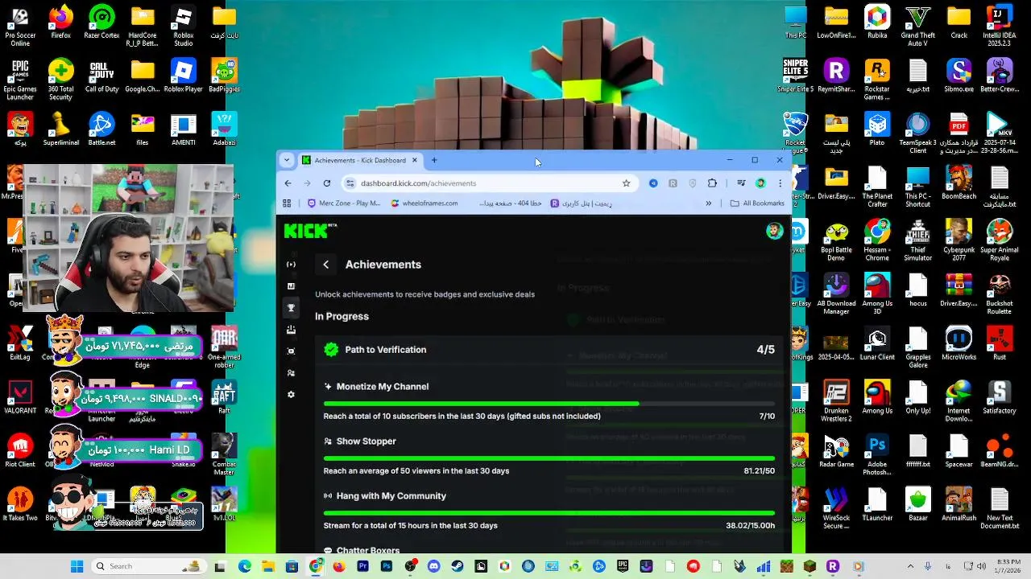Bookmark this page with the star icon

tap(626, 183)
